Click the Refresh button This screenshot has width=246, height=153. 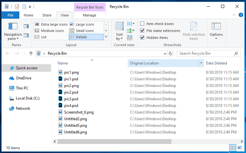(x=170, y=54)
